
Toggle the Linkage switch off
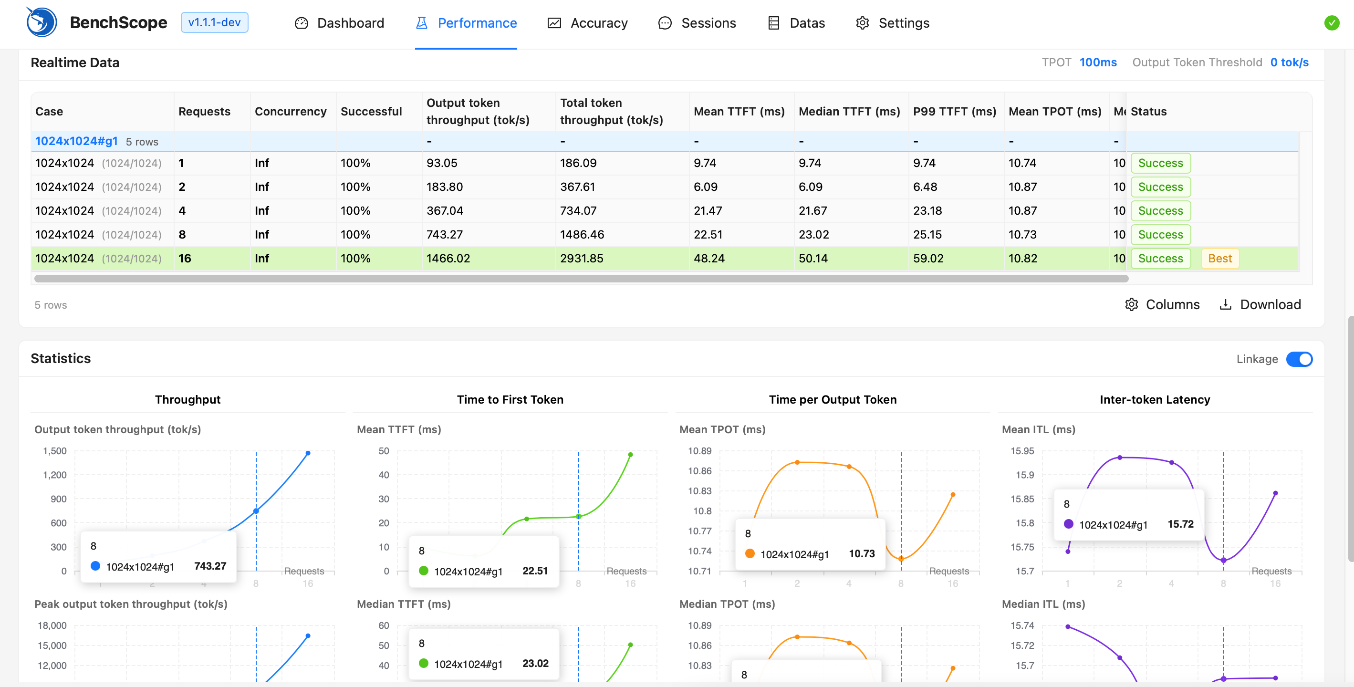(x=1299, y=359)
